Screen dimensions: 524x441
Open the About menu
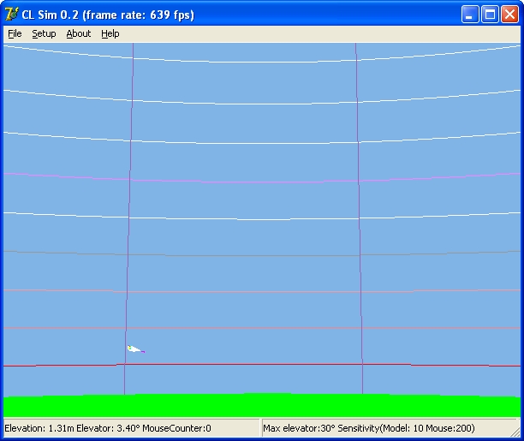[x=78, y=33]
